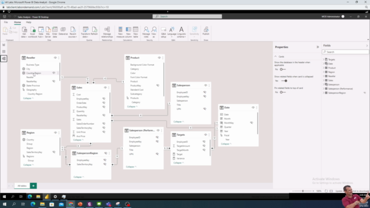The height and width of the screenshot is (208, 370).
Task: Toggle 'Show related fields when card is collapsed'
Action: pyautogui.click(x=284, y=81)
